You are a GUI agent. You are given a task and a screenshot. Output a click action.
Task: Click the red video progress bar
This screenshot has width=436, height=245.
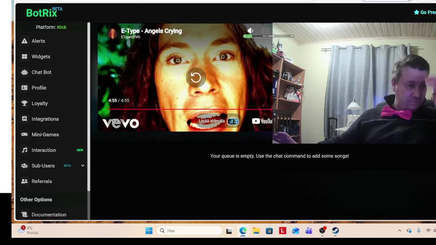[x=190, y=110]
